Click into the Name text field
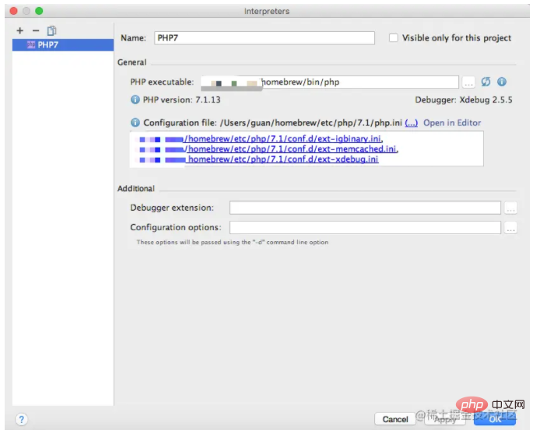 click(263, 37)
